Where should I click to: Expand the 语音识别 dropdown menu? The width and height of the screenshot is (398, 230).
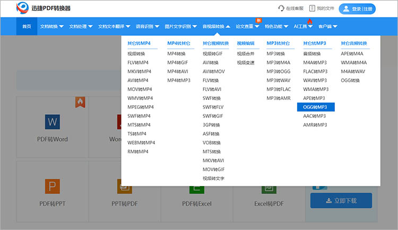point(147,26)
